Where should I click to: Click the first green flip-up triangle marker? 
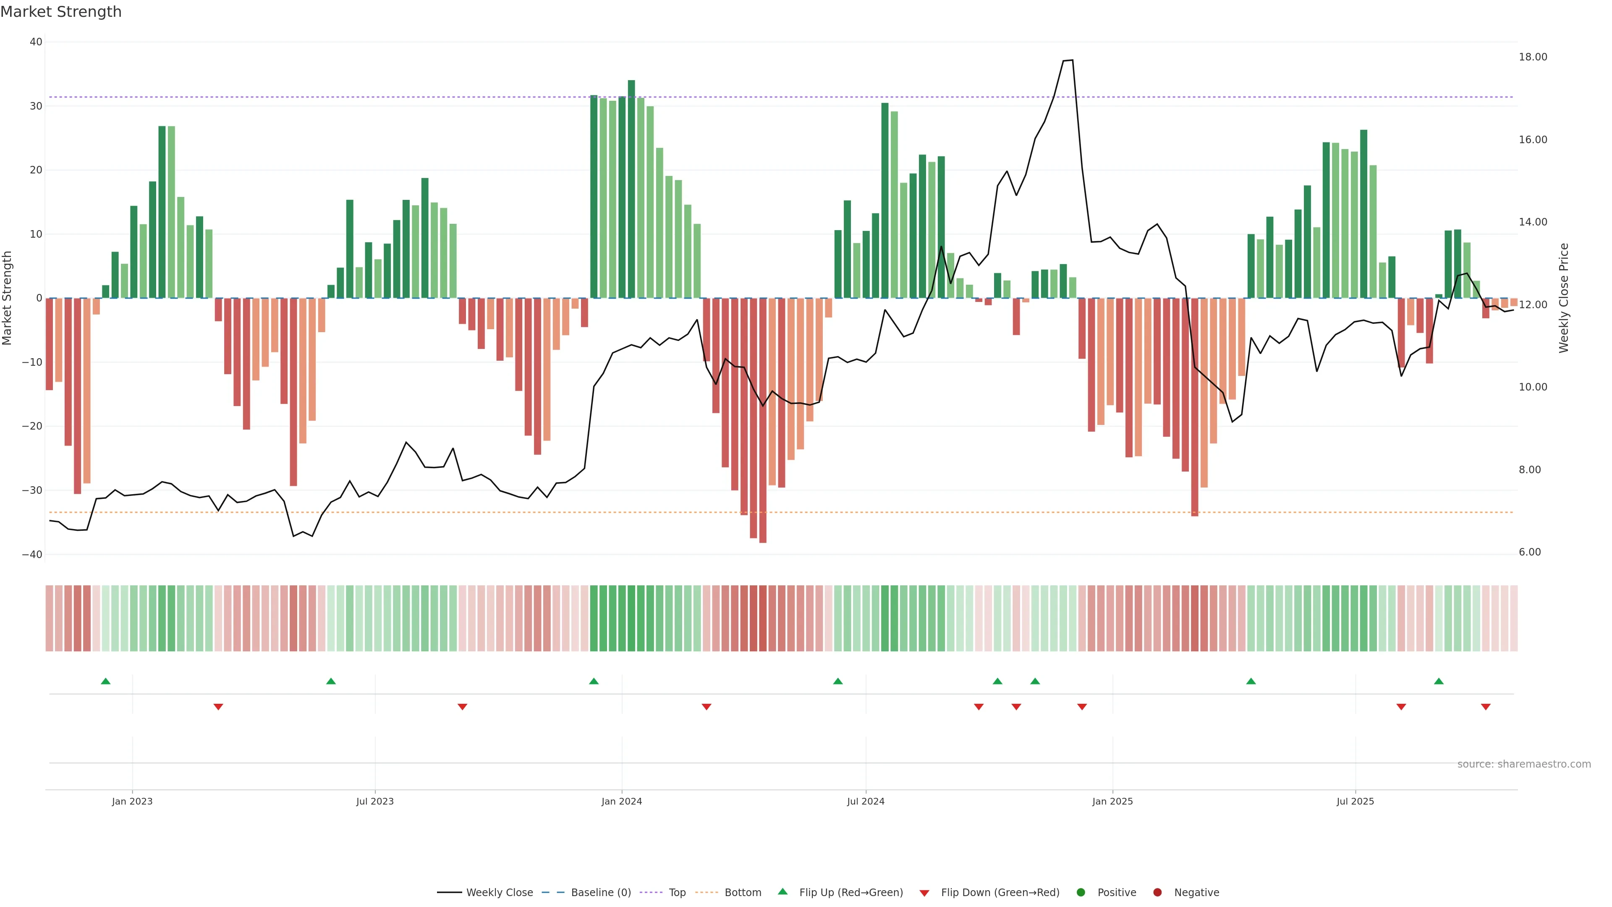click(106, 681)
